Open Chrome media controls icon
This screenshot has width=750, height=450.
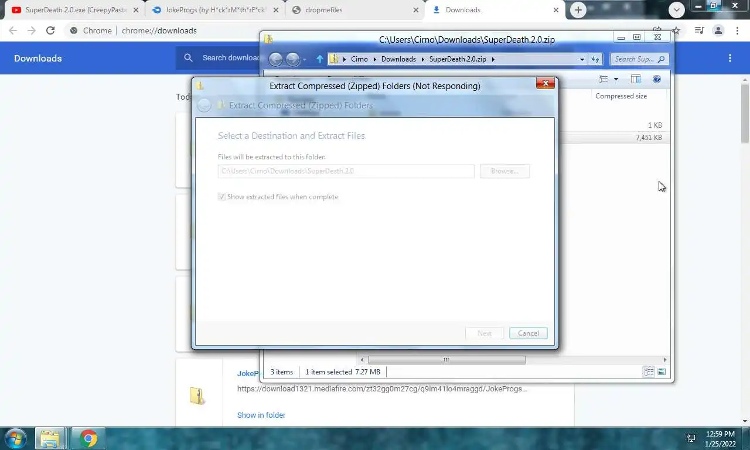699,30
